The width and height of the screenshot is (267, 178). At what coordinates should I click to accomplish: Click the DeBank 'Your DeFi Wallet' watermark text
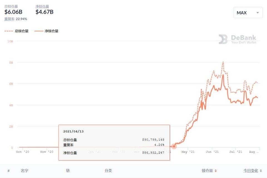(243, 42)
